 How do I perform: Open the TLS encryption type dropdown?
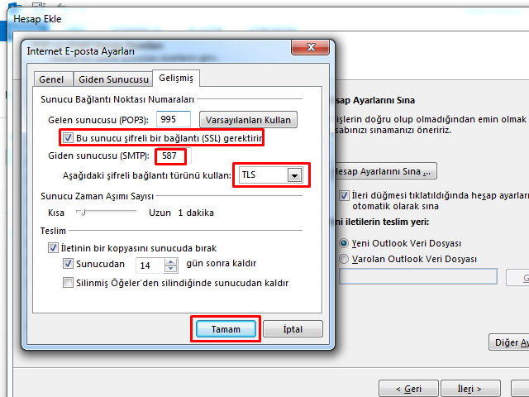point(293,175)
